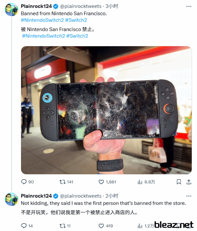Open @plainrocktweets handle on first tweet
Viewport: 197px width, 231px height.
81,6
